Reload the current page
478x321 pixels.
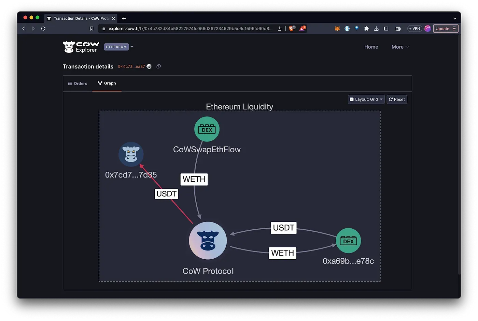click(43, 29)
